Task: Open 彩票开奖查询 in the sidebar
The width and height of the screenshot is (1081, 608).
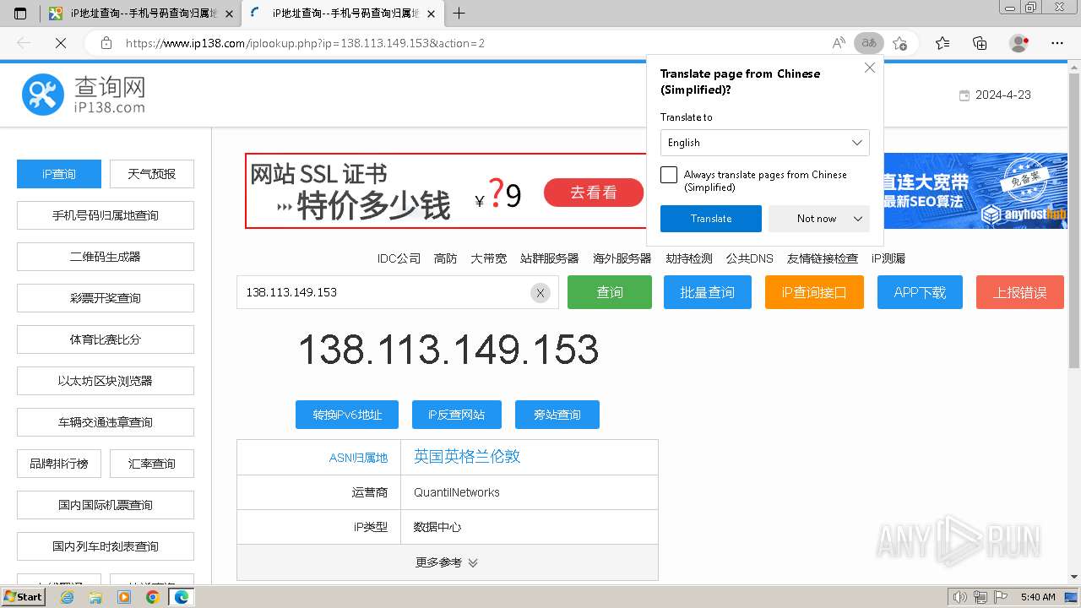Action: tap(106, 298)
